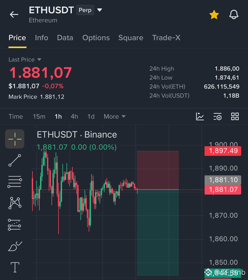The image size is (248, 280).
Task: Click the 24h Low value 1.874,61
Action: tap(227, 78)
